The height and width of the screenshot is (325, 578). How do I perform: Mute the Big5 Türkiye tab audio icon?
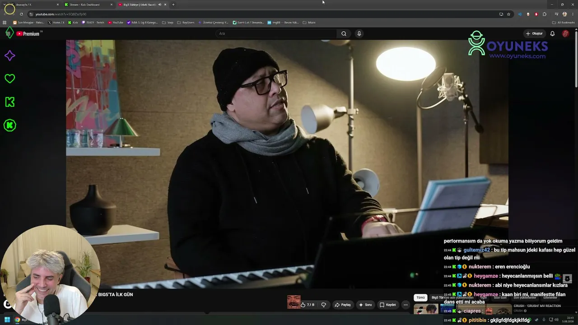coord(159,5)
